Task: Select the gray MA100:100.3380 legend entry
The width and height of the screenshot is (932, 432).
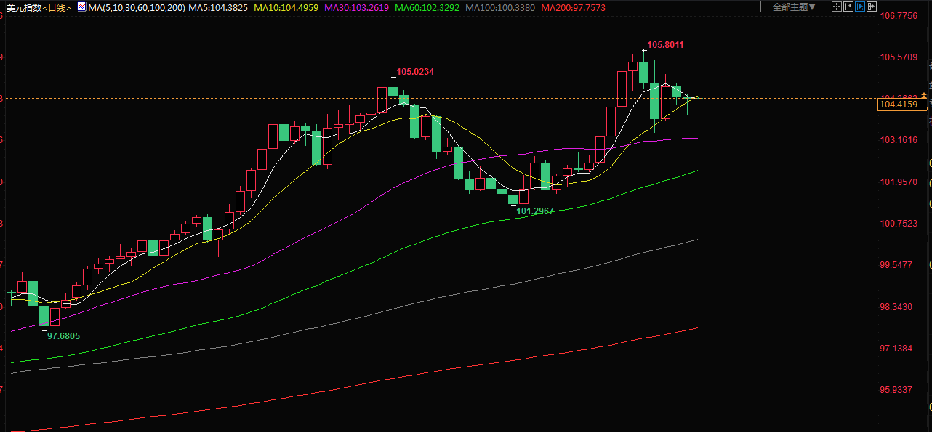Action: tap(500, 7)
